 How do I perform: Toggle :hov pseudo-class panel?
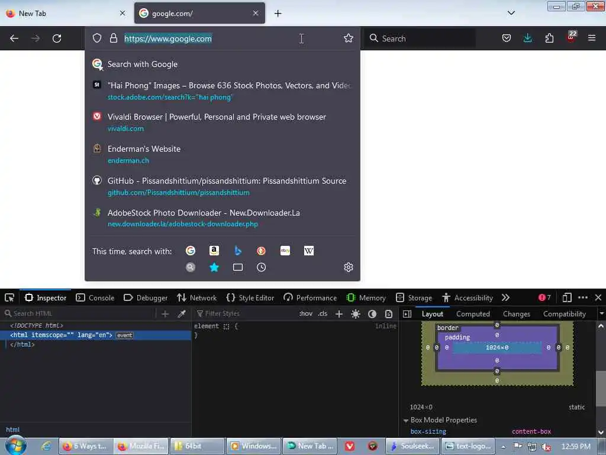306,314
